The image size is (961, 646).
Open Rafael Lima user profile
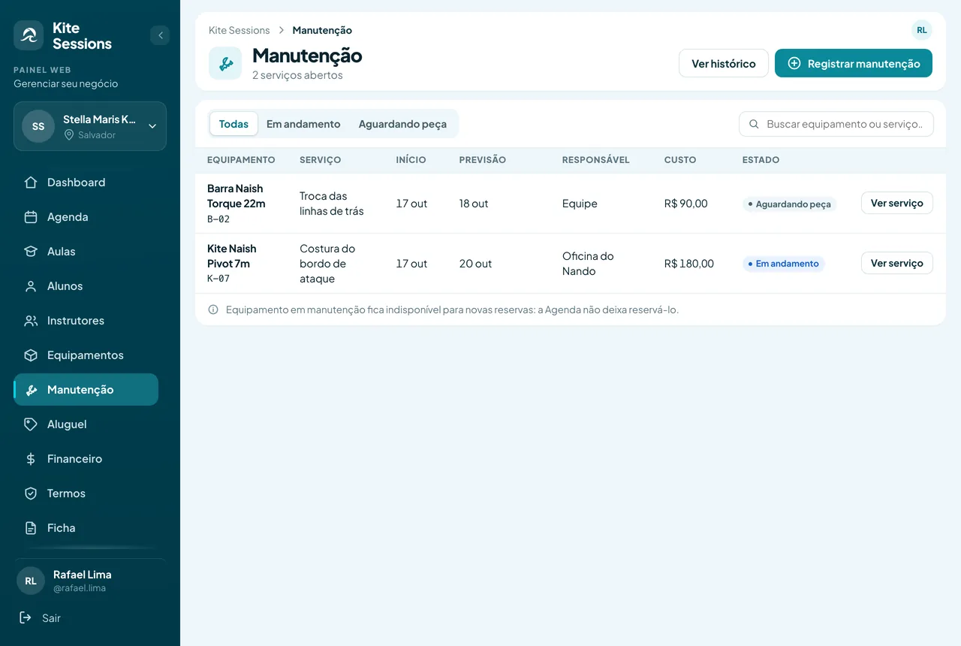(x=90, y=581)
